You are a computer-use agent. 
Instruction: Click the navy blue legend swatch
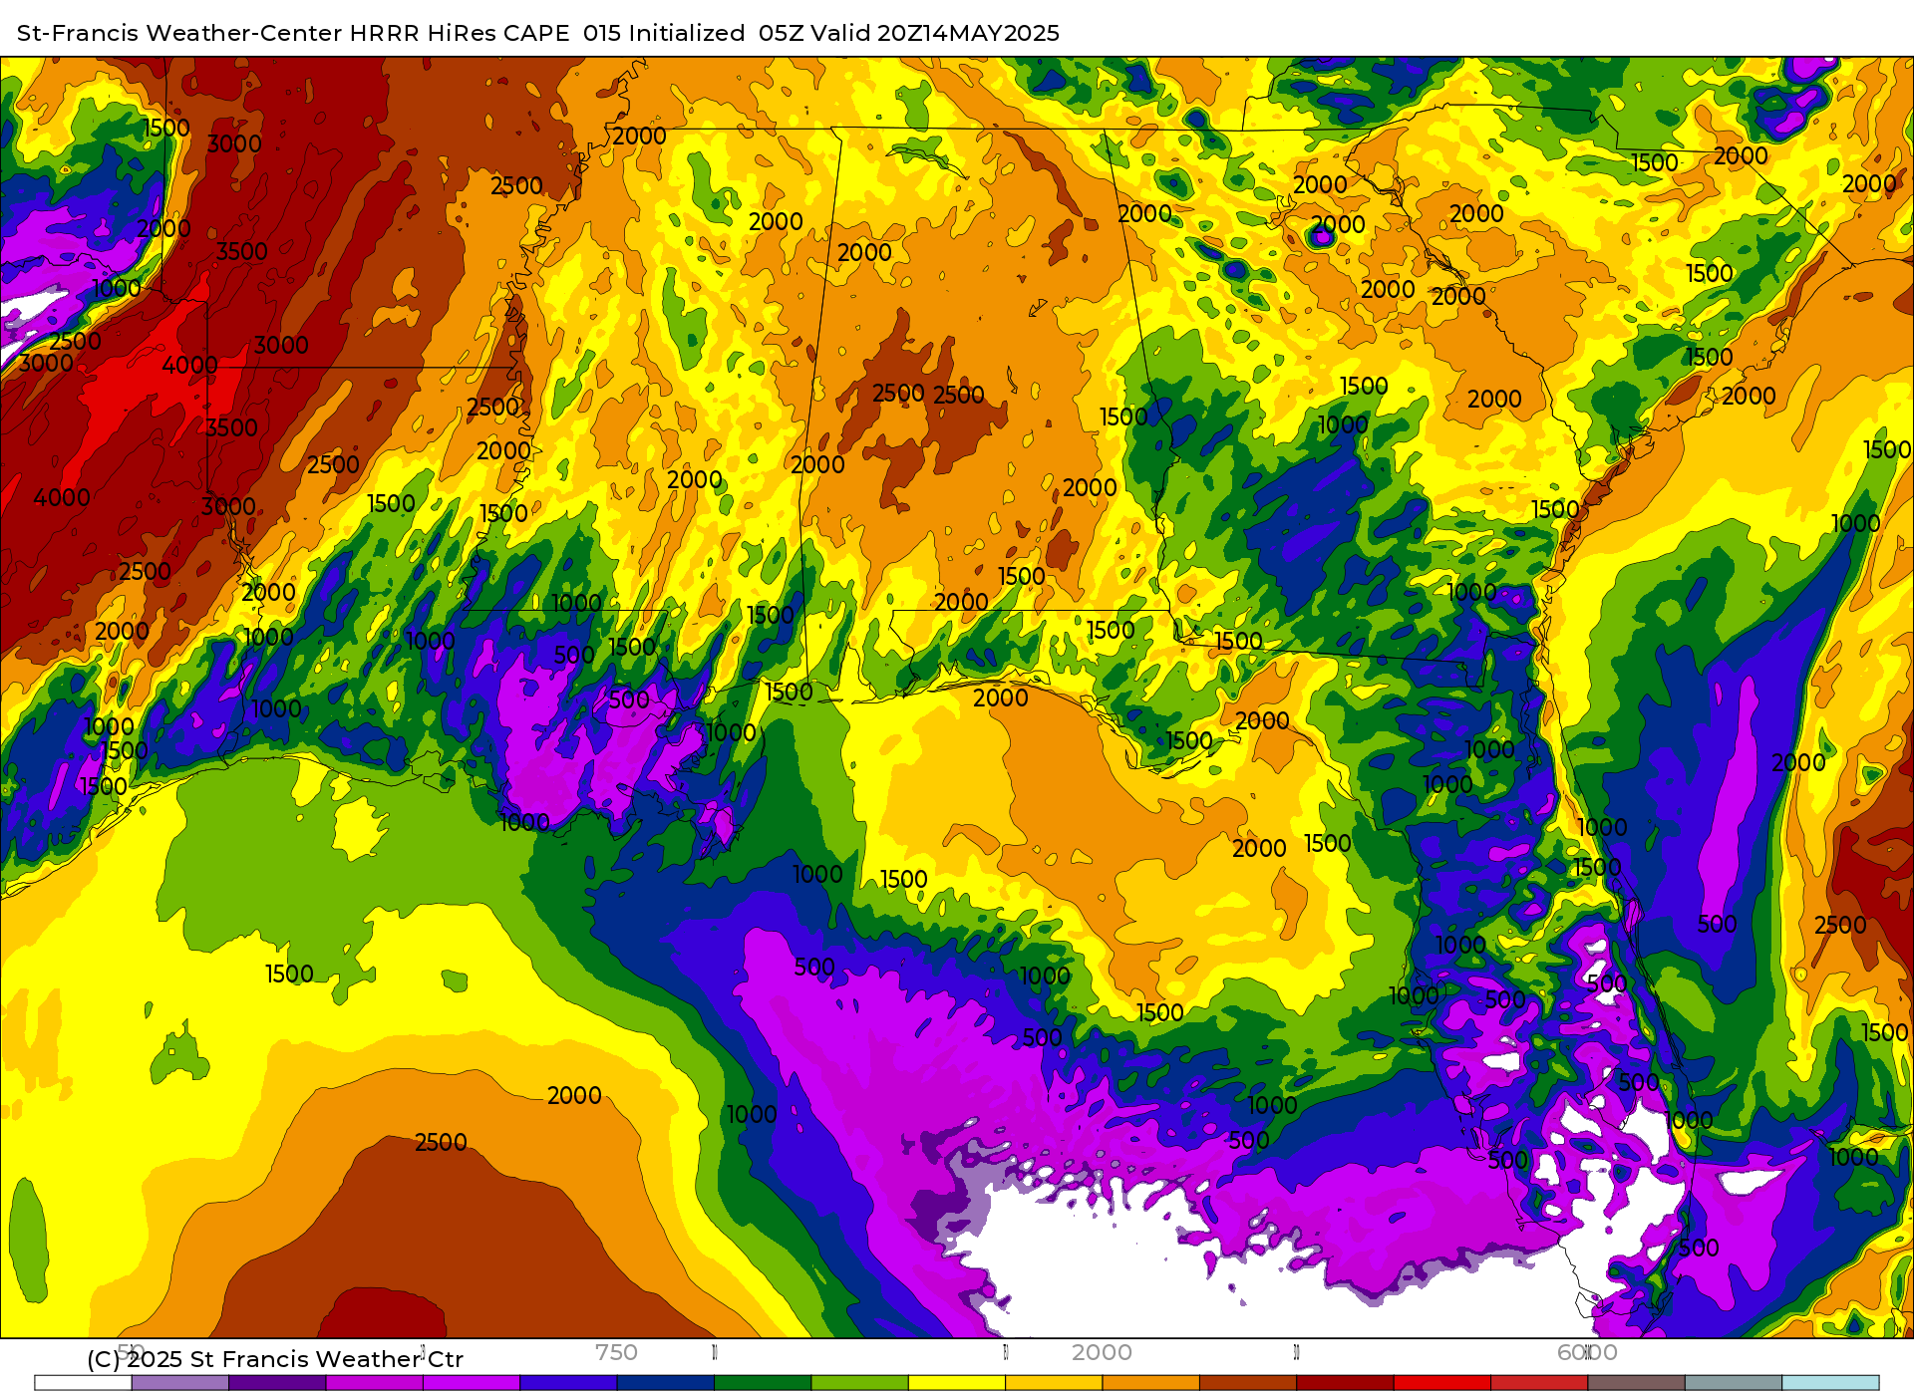665,1383
